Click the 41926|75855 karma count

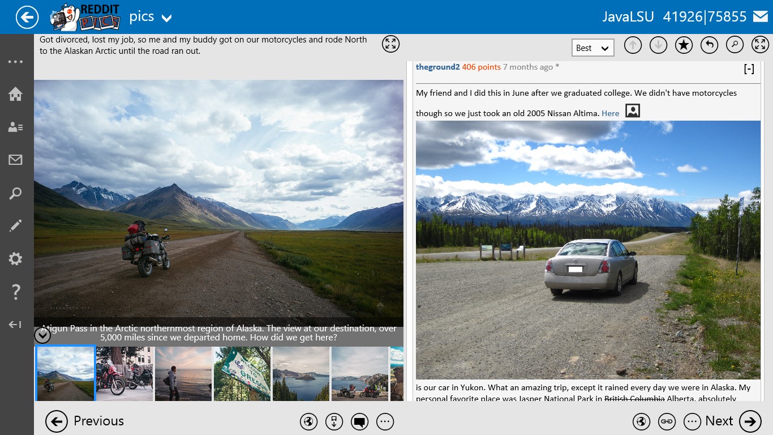tap(705, 17)
